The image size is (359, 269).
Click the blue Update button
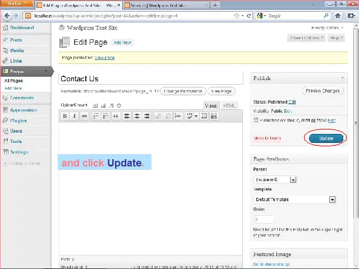pyautogui.click(x=326, y=138)
